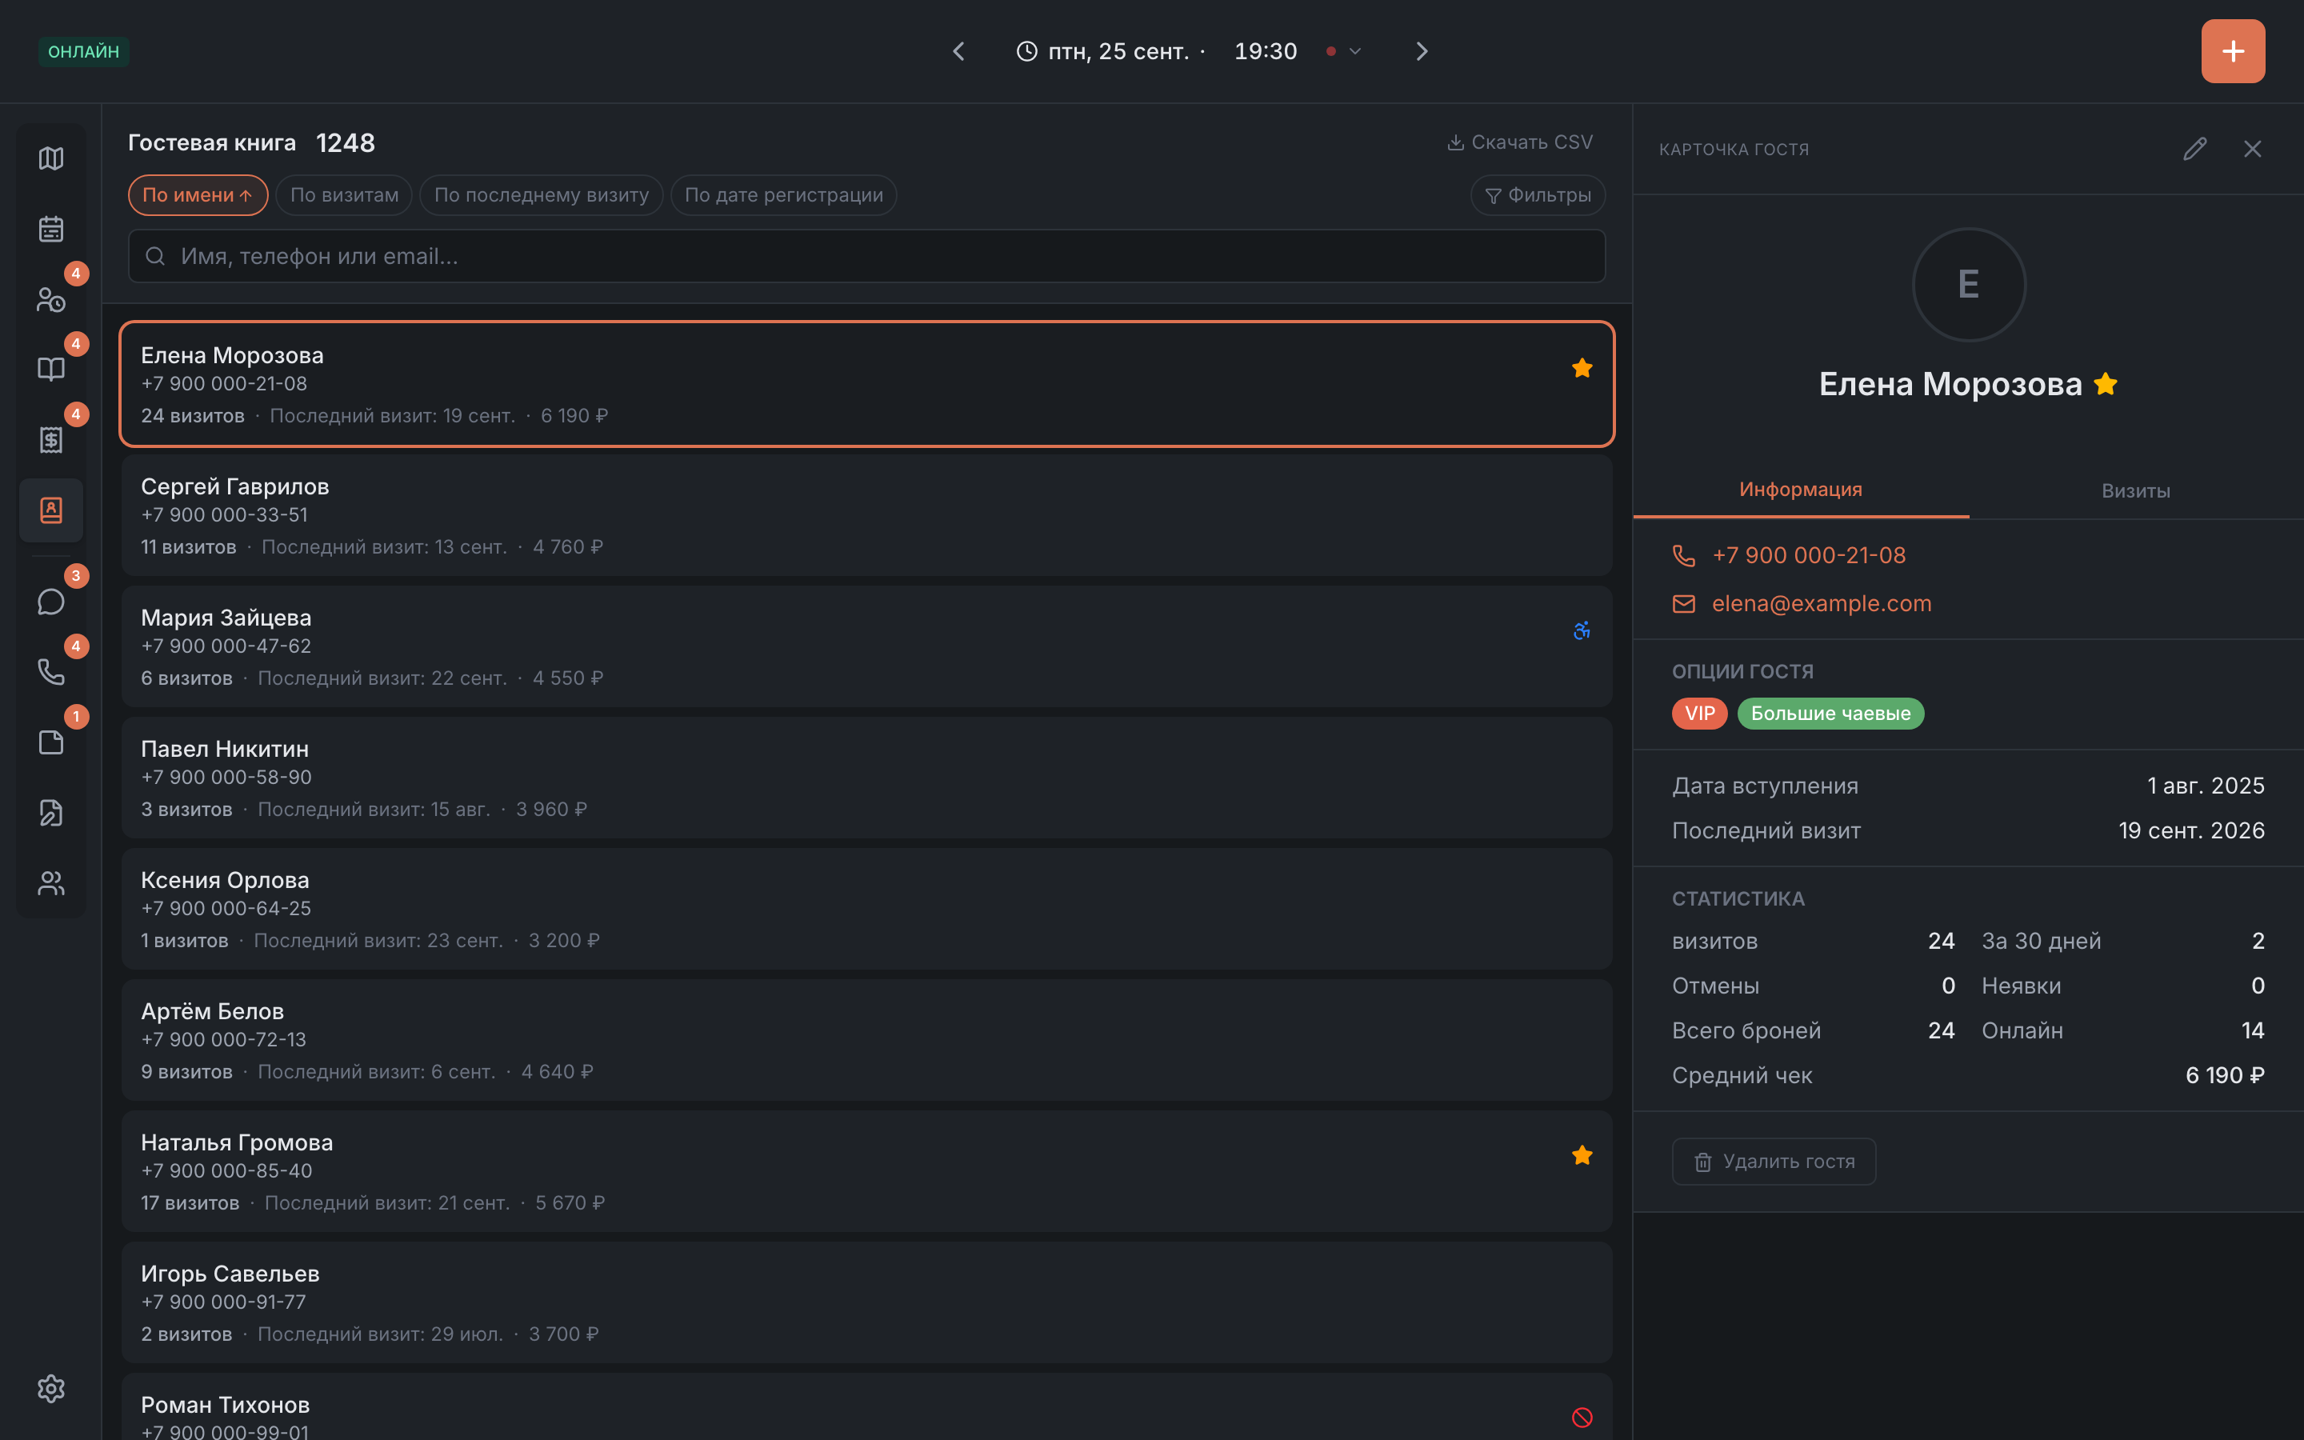Open the blank document sidebar icon
This screenshot has width=2304, height=1440.
point(51,743)
